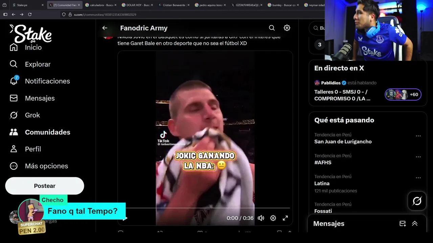Click the floating Grok button

pyautogui.click(x=417, y=201)
